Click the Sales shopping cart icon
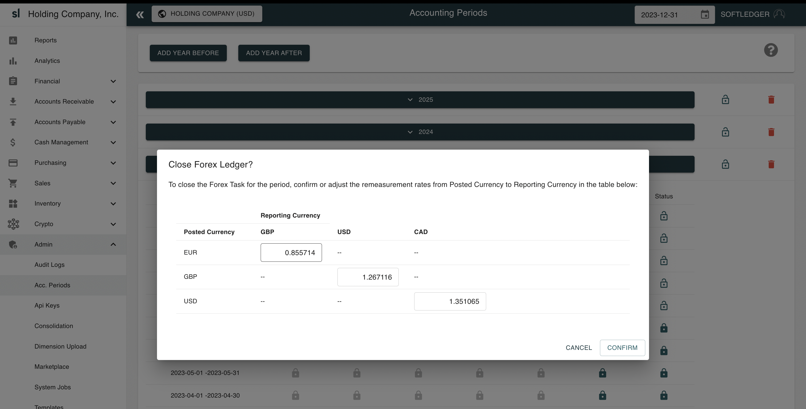Viewport: 806px width, 409px height. coord(13,183)
